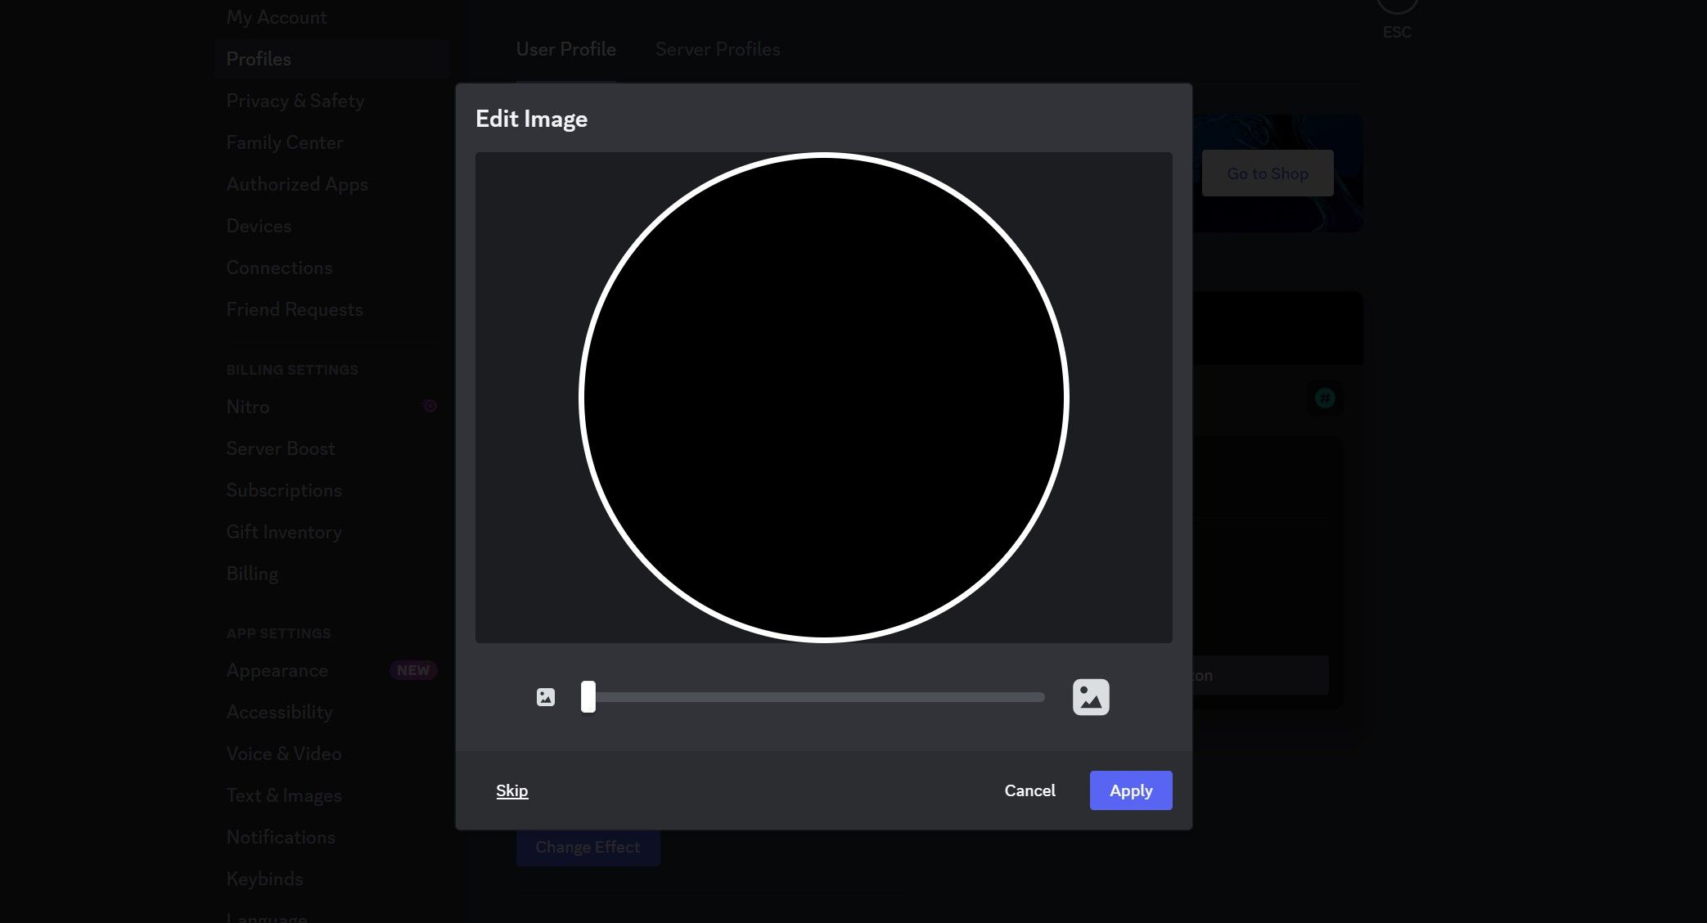This screenshot has width=1707, height=923.
Task: Close settings using the ESC icon
Action: point(1398,8)
